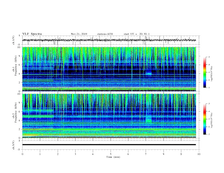Click the '-3' label on ch.1 colorbar
224x173 pixels.
point(208,57)
